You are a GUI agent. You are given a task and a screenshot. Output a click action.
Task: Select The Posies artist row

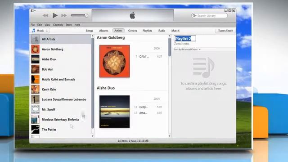pos(60,130)
